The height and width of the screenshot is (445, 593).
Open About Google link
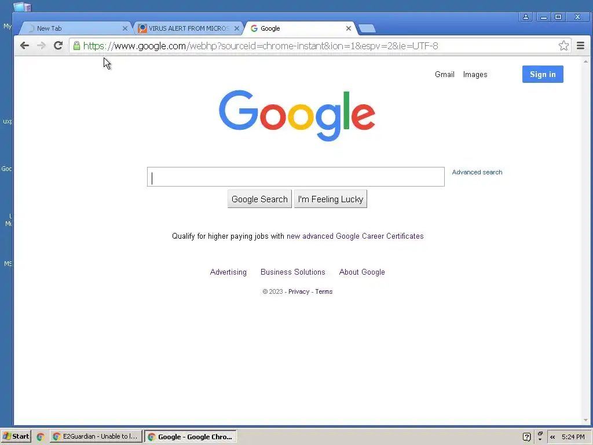(362, 272)
